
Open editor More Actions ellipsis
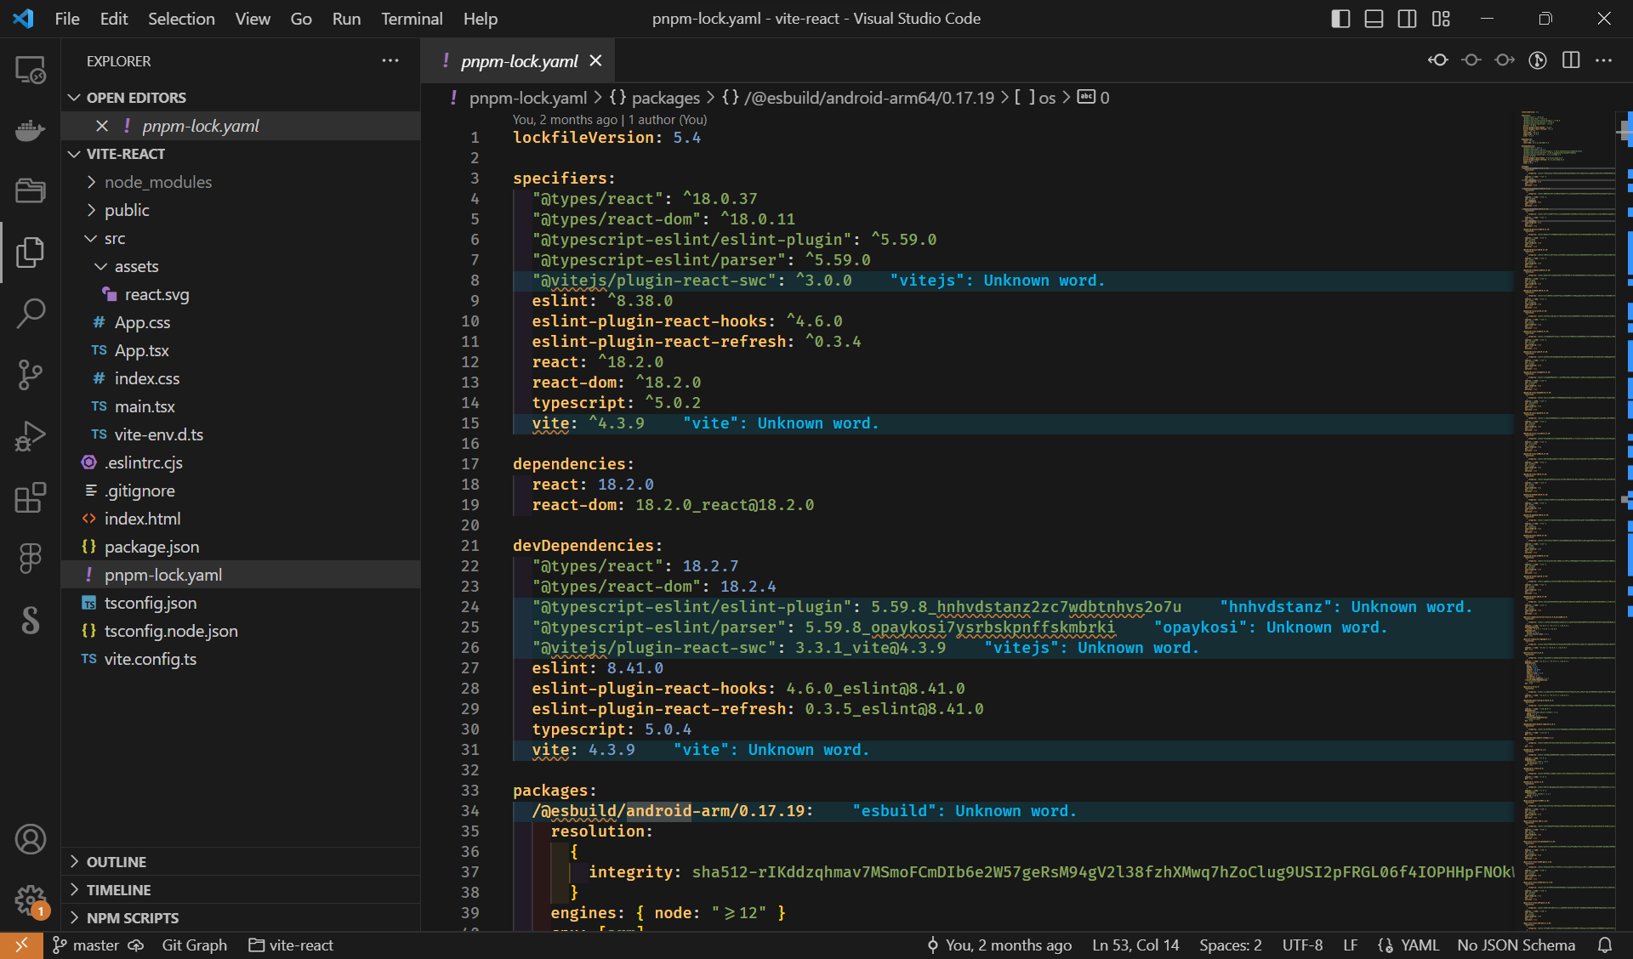pos(1604,60)
